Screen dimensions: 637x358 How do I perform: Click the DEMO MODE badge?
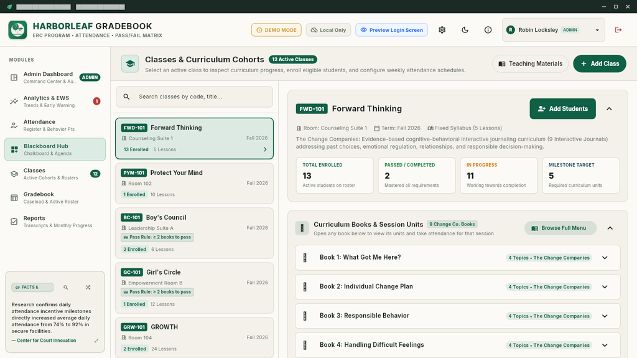click(x=276, y=30)
